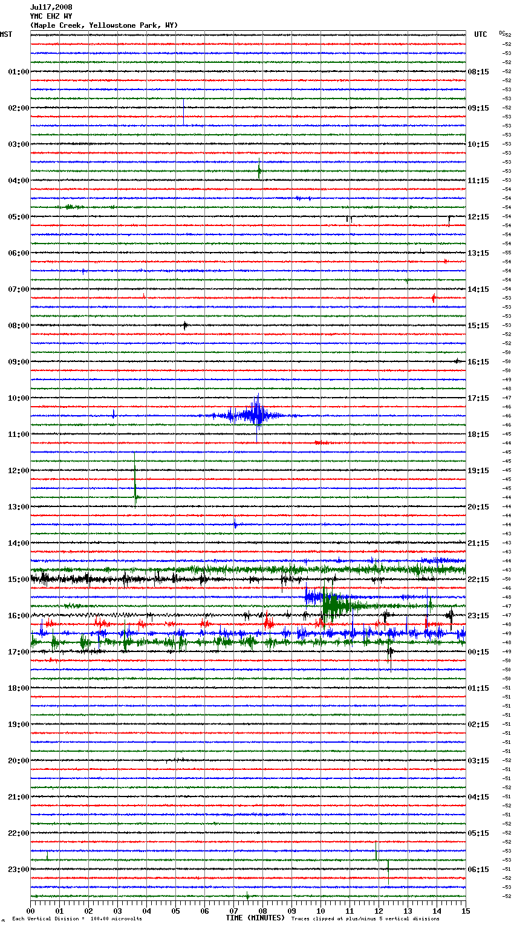This screenshot has width=514, height=927.
Task: Click the UTC column header
Action: click(481, 34)
